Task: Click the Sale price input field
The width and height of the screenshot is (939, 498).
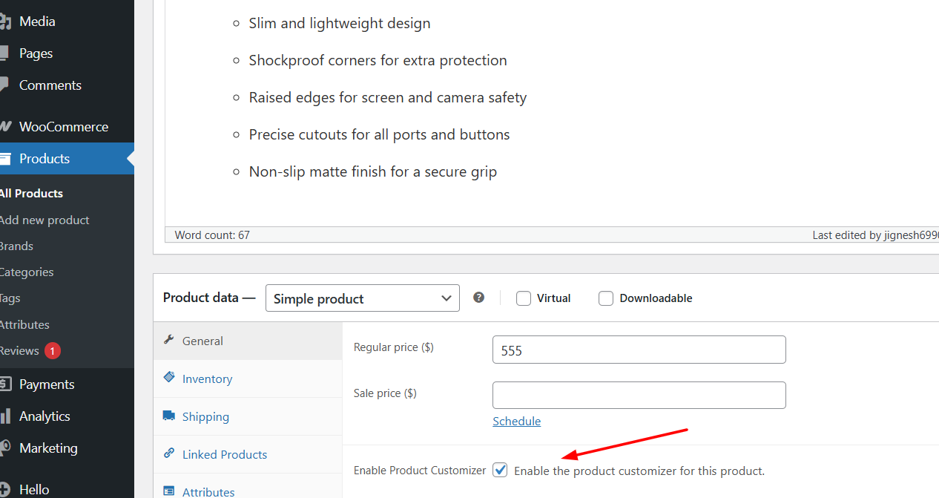Action: coord(639,395)
